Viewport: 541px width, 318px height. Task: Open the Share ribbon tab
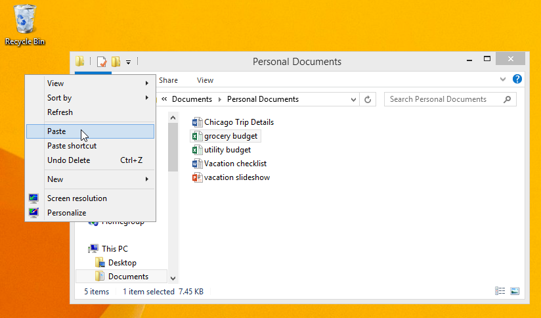(x=168, y=80)
